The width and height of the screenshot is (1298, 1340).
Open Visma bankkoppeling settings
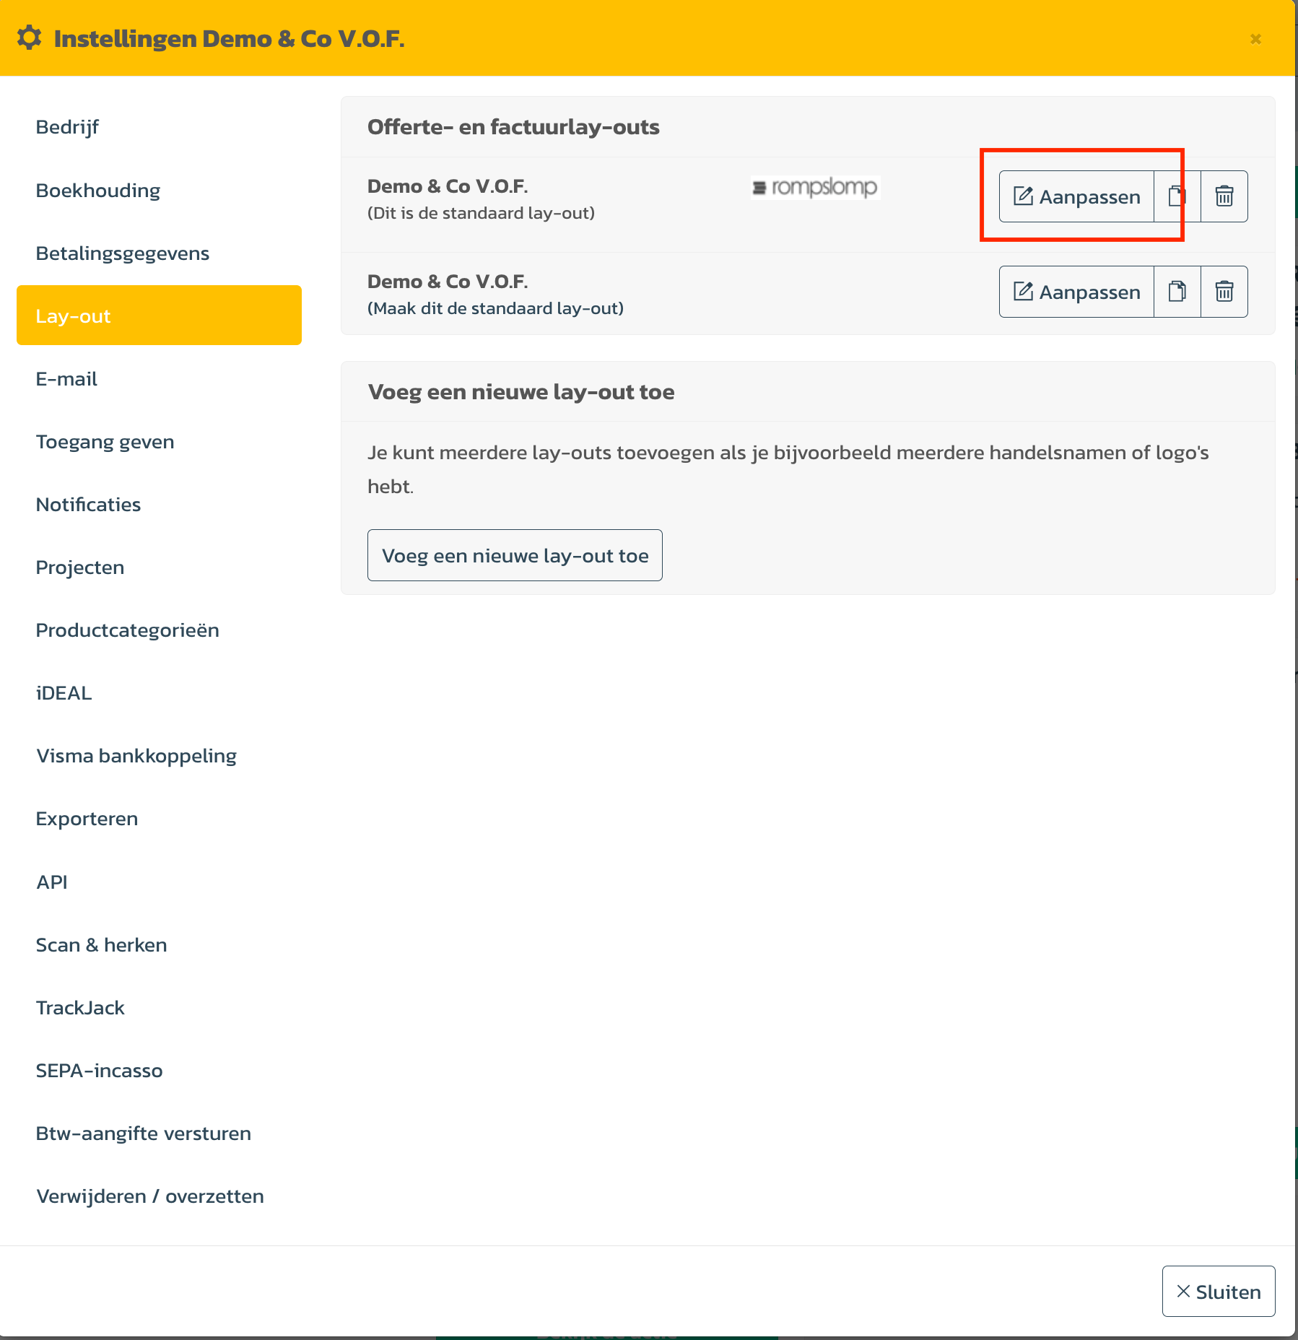[x=136, y=756]
